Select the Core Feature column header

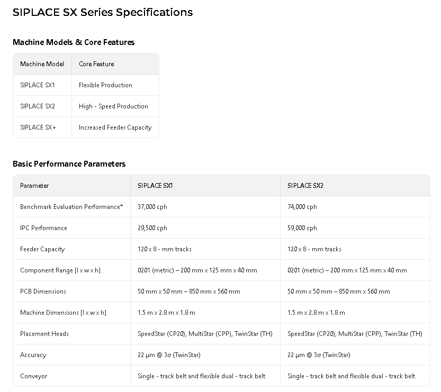point(96,64)
